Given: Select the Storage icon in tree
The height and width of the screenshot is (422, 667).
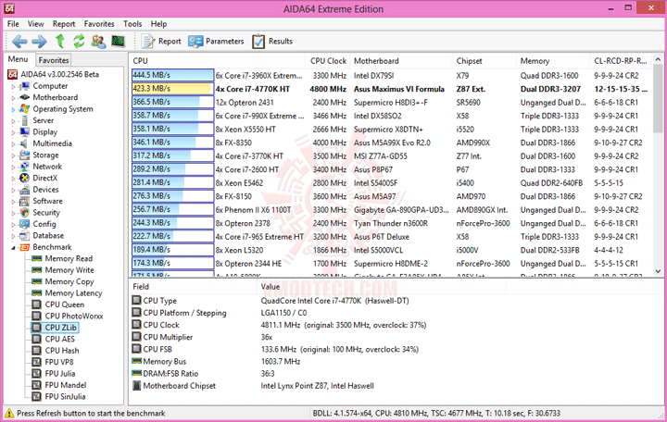Looking at the screenshot, I should click(x=25, y=155).
